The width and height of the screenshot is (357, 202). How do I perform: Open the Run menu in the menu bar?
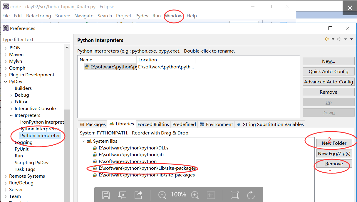click(x=157, y=16)
